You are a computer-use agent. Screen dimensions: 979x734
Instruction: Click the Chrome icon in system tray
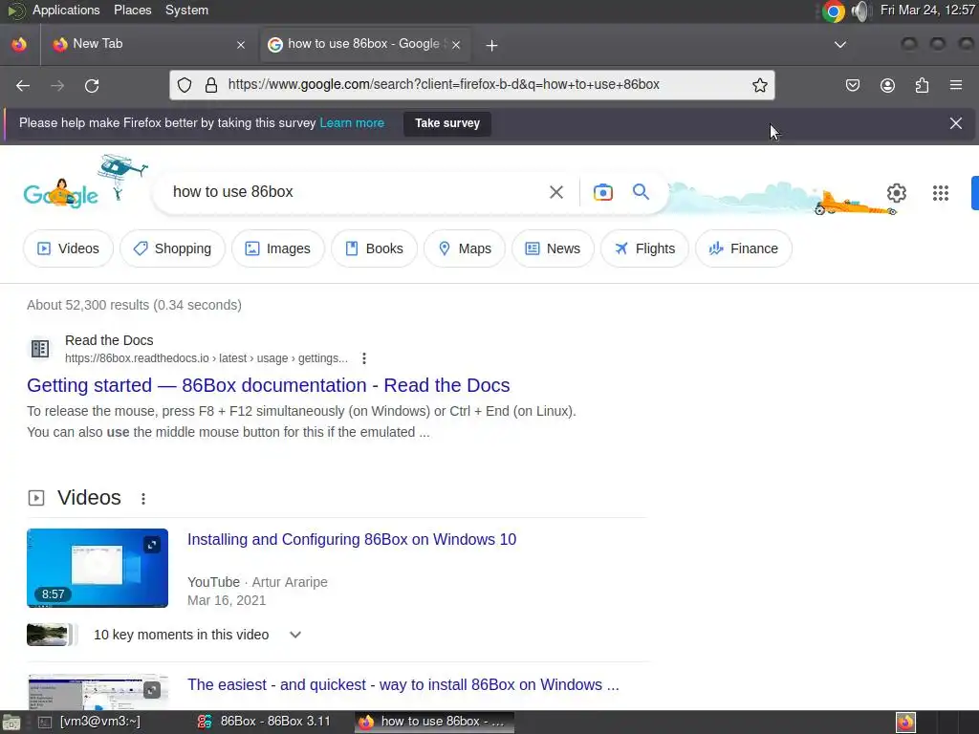click(833, 11)
